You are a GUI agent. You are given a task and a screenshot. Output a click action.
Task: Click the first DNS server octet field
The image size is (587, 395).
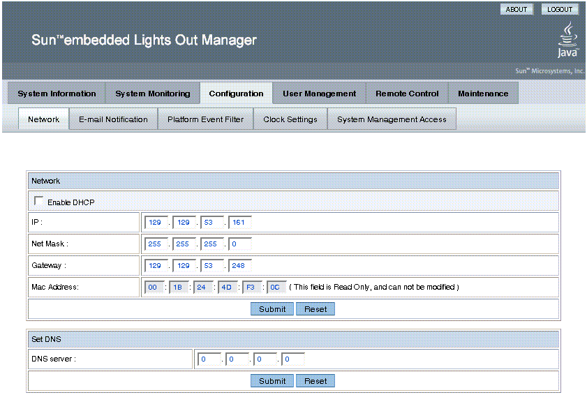click(x=209, y=359)
